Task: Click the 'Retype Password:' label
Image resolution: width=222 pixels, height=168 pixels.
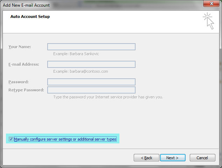Action: pyautogui.click(x=26, y=90)
